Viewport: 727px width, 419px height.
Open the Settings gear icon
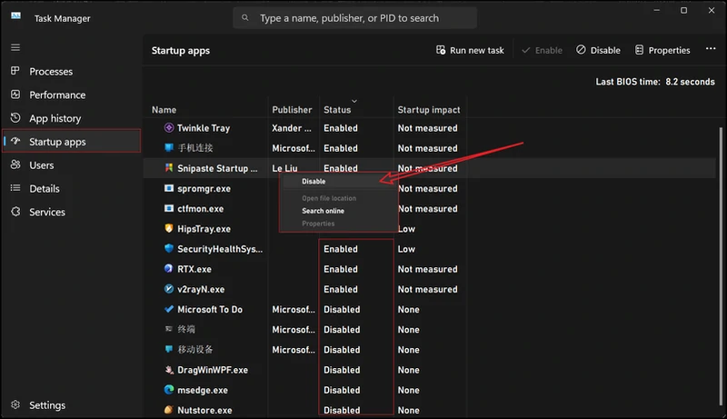pos(15,405)
